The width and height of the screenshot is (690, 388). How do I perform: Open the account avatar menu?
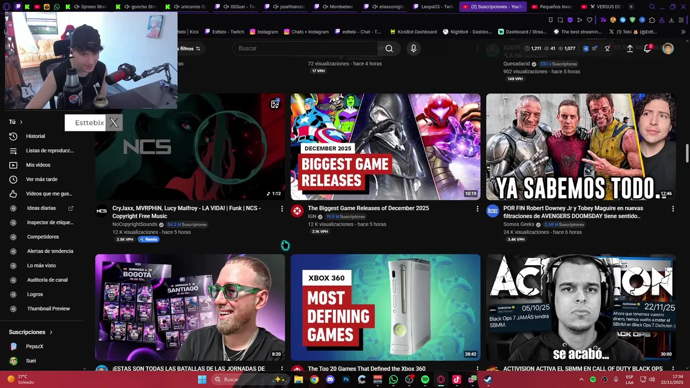(x=668, y=48)
